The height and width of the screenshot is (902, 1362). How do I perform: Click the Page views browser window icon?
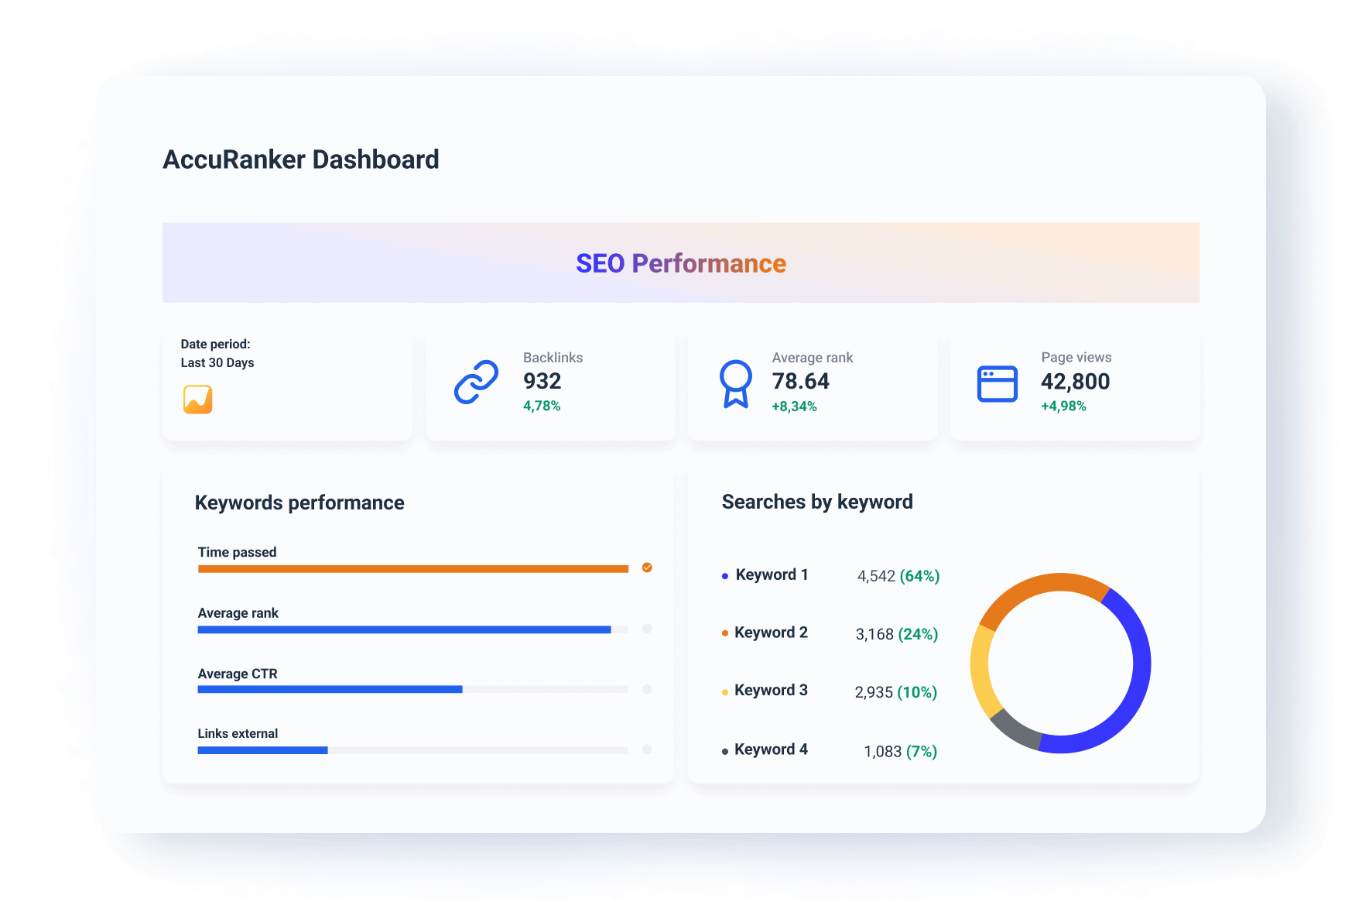(x=998, y=382)
